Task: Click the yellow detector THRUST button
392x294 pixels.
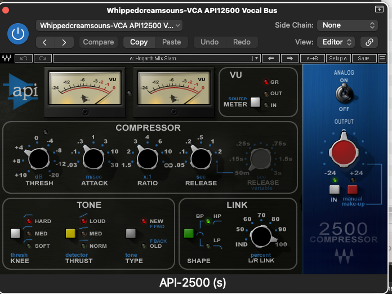Action: coord(70,233)
